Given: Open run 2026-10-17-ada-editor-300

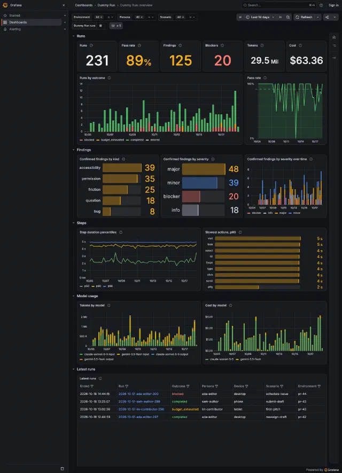Looking at the screenshot, I should pos(138,394).
